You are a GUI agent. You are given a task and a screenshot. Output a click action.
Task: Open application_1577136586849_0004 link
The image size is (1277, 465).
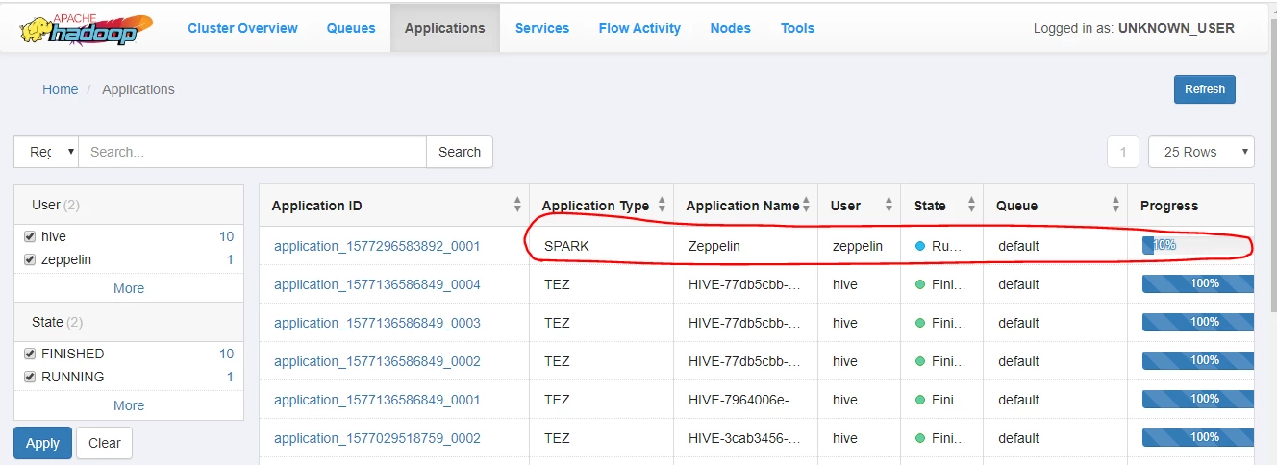(x=377, y=284)
